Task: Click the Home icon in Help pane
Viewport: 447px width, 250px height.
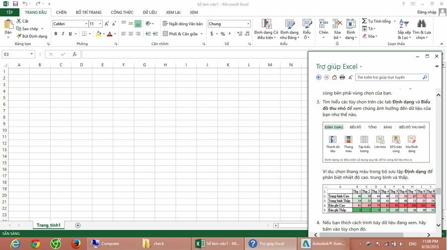Action: coord(334,77)
